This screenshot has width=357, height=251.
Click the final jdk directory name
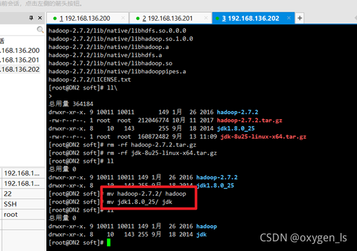tap(202, 235)
